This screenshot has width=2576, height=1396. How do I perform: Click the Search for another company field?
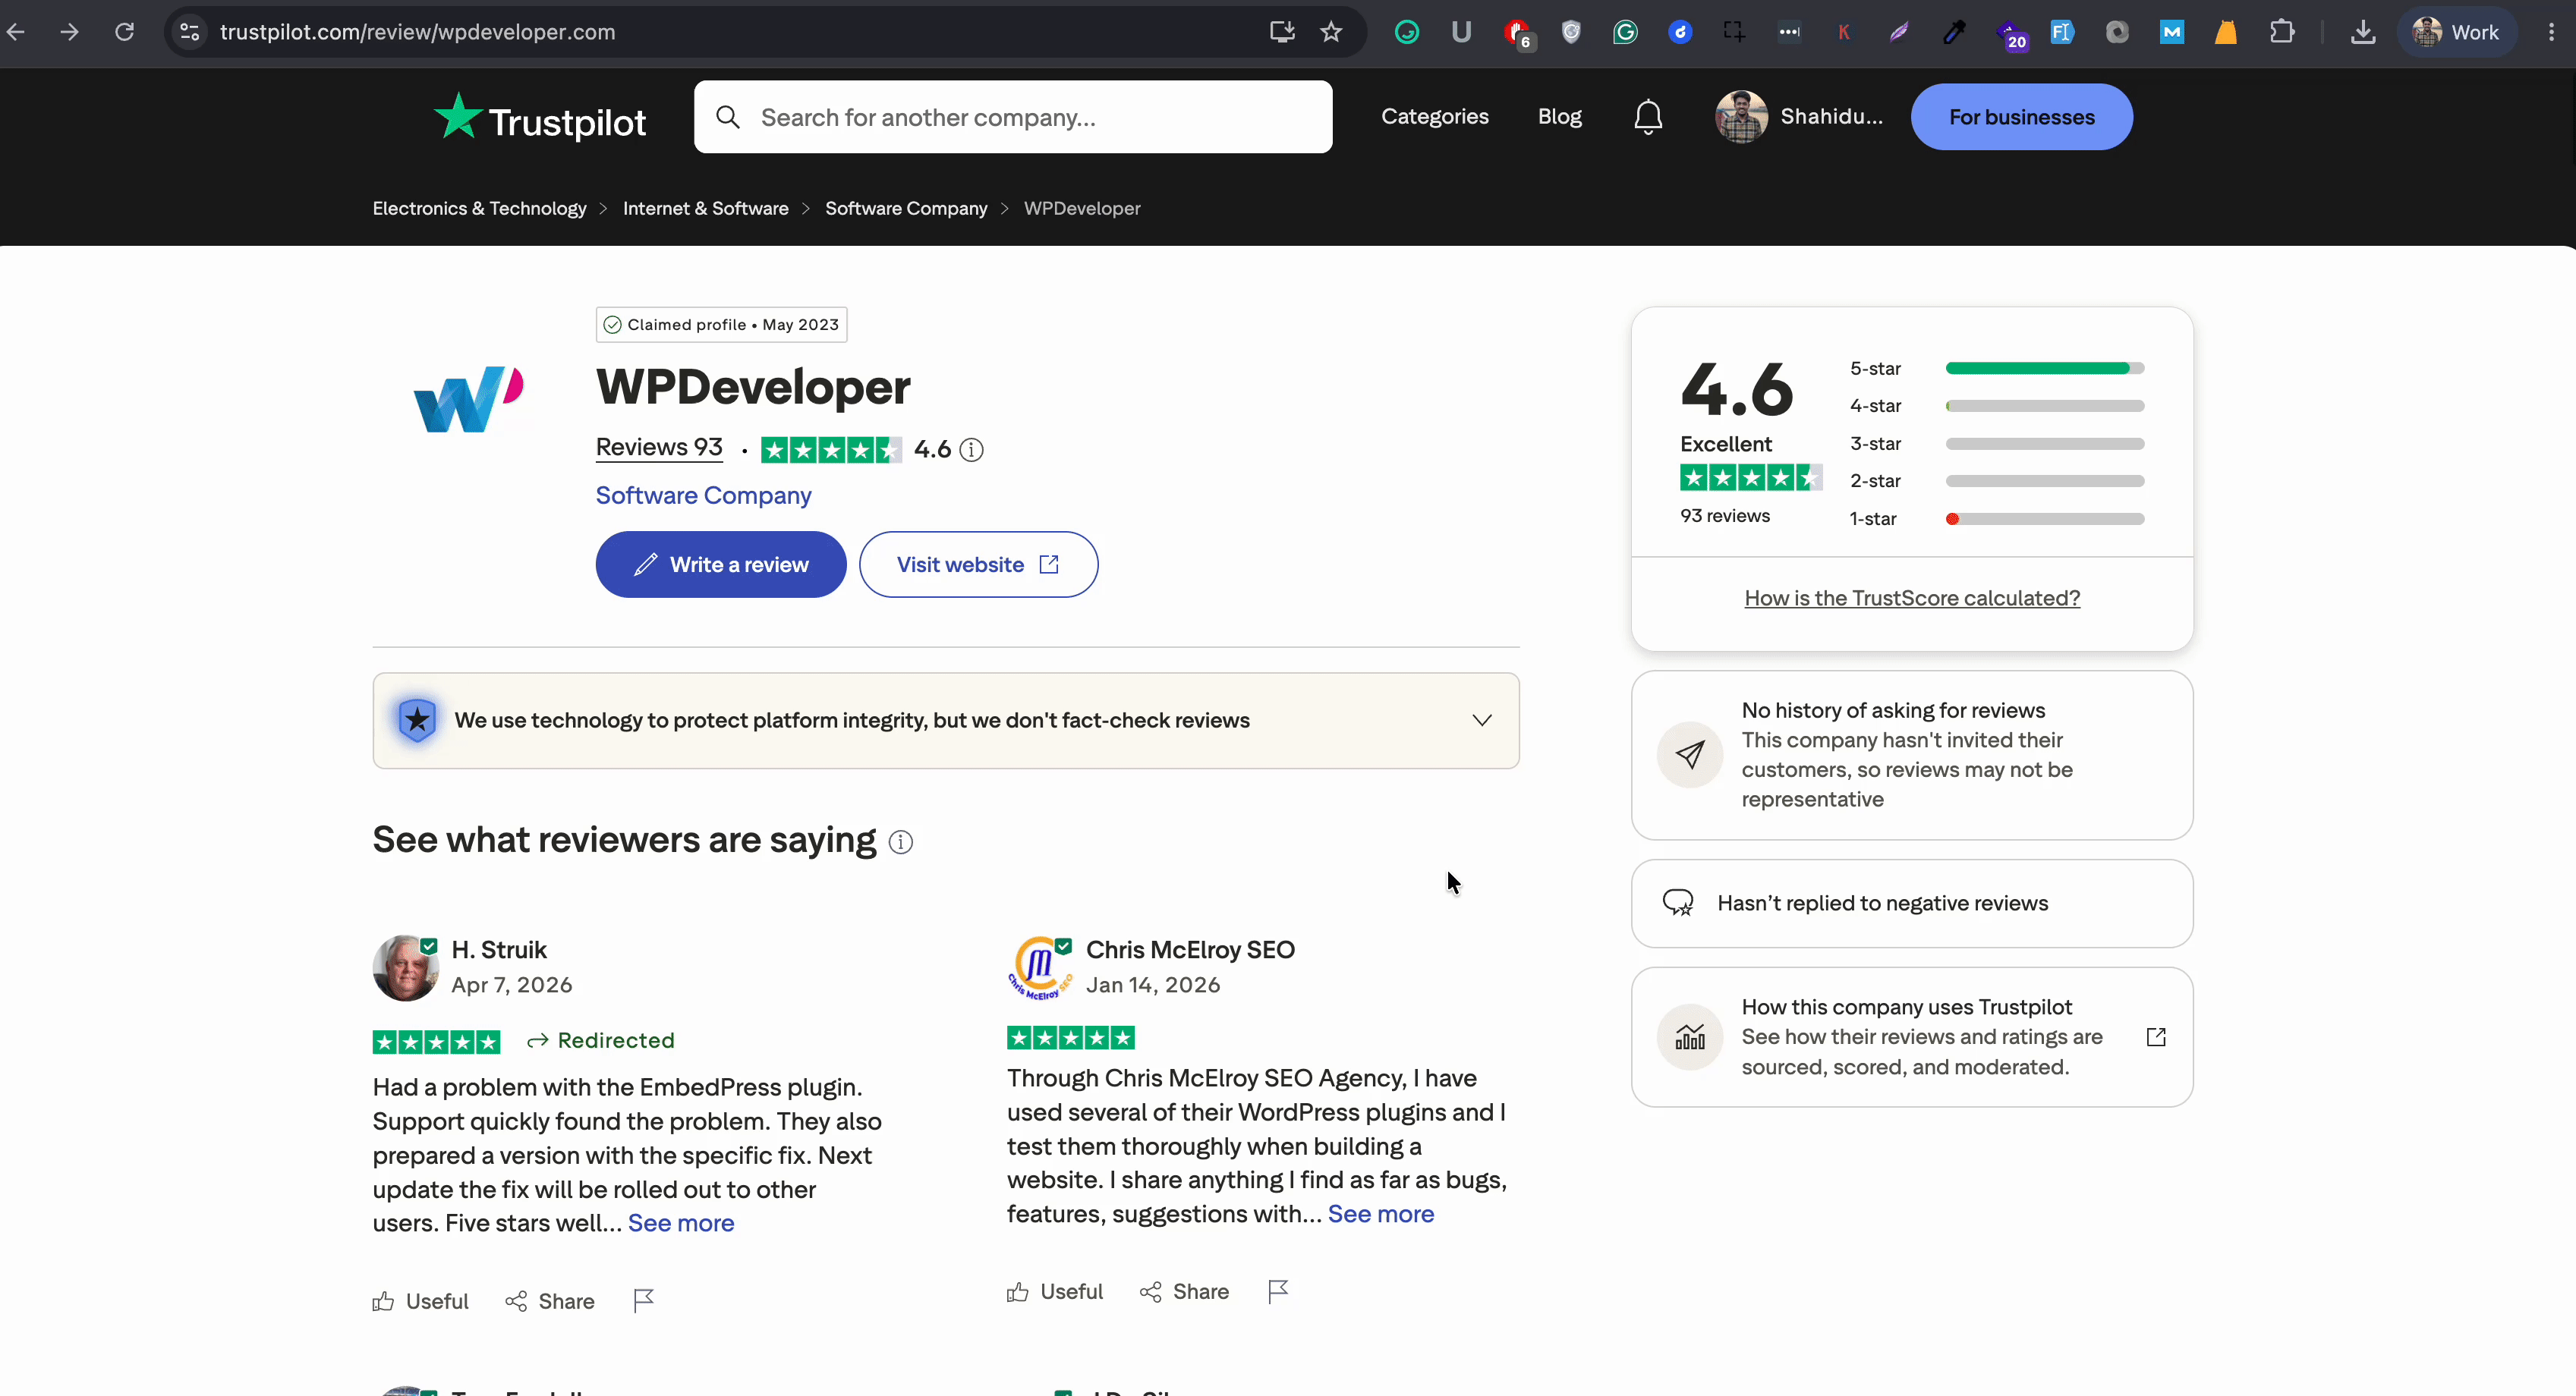pyautogui.click(x=1013, y=117)
